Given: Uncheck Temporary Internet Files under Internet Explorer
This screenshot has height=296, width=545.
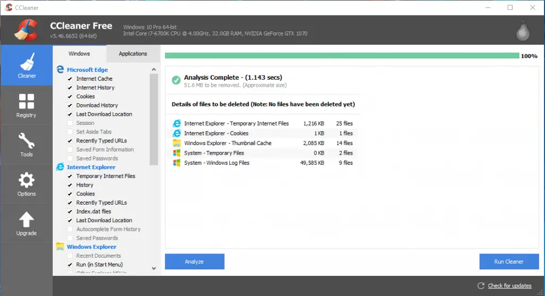Looking at the screenshot, I should click(70, 176).
